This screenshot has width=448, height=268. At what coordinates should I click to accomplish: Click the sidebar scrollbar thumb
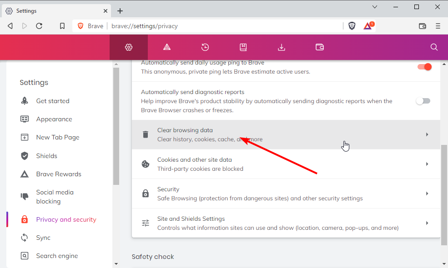coord(116,126)
